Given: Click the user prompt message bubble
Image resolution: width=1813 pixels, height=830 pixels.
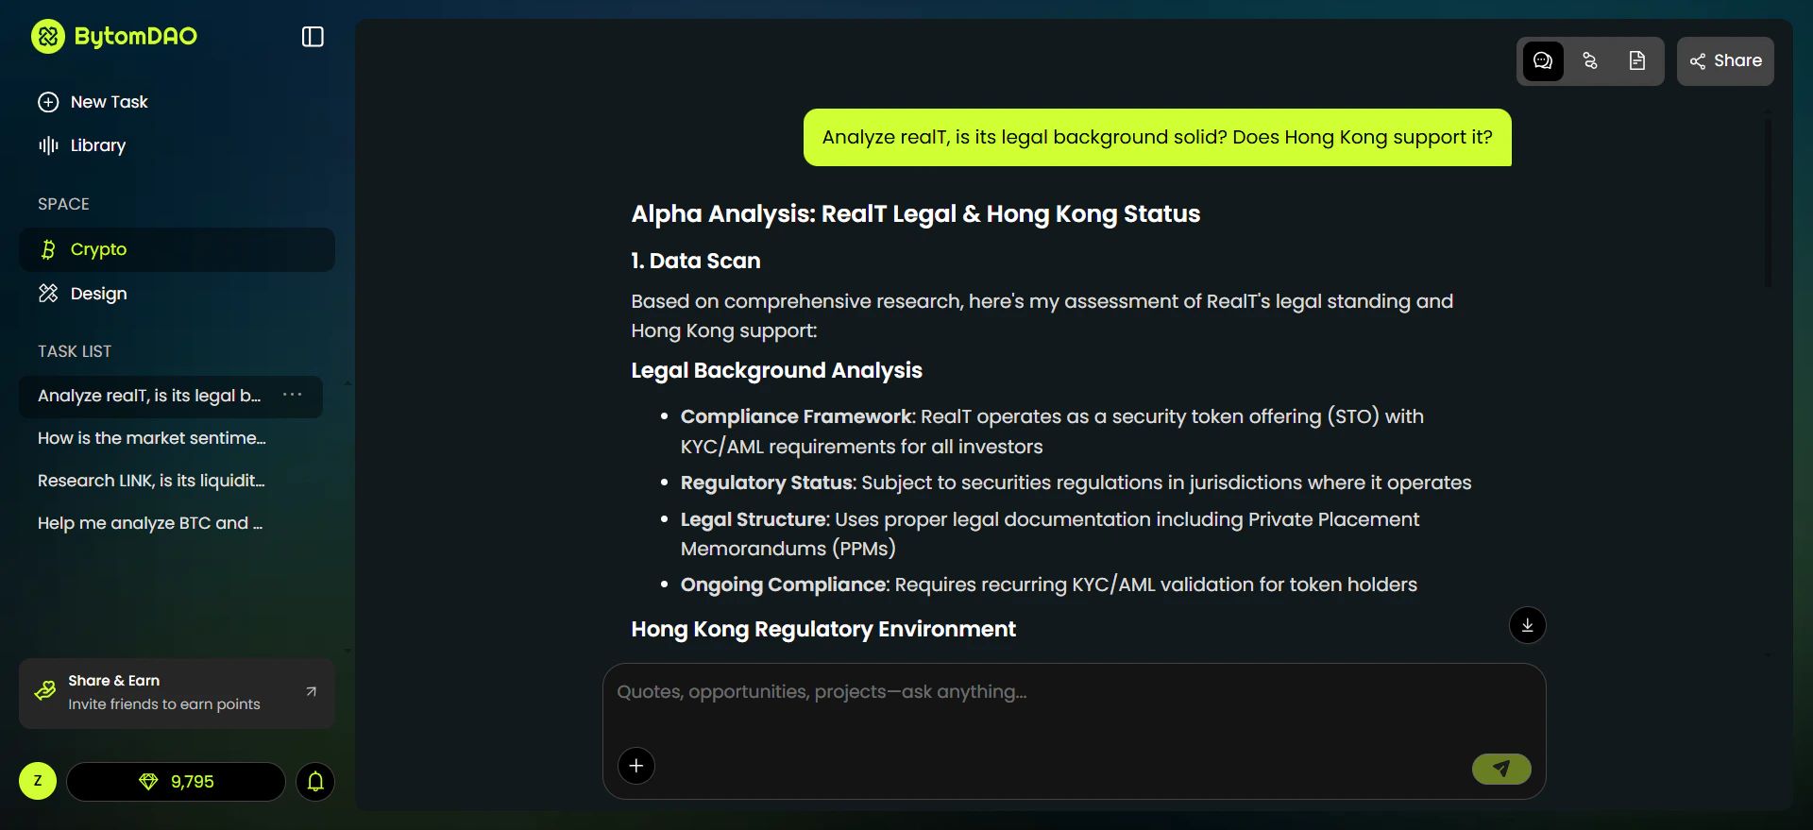Looking at the screenshot, I should [x=1158, y=138].
